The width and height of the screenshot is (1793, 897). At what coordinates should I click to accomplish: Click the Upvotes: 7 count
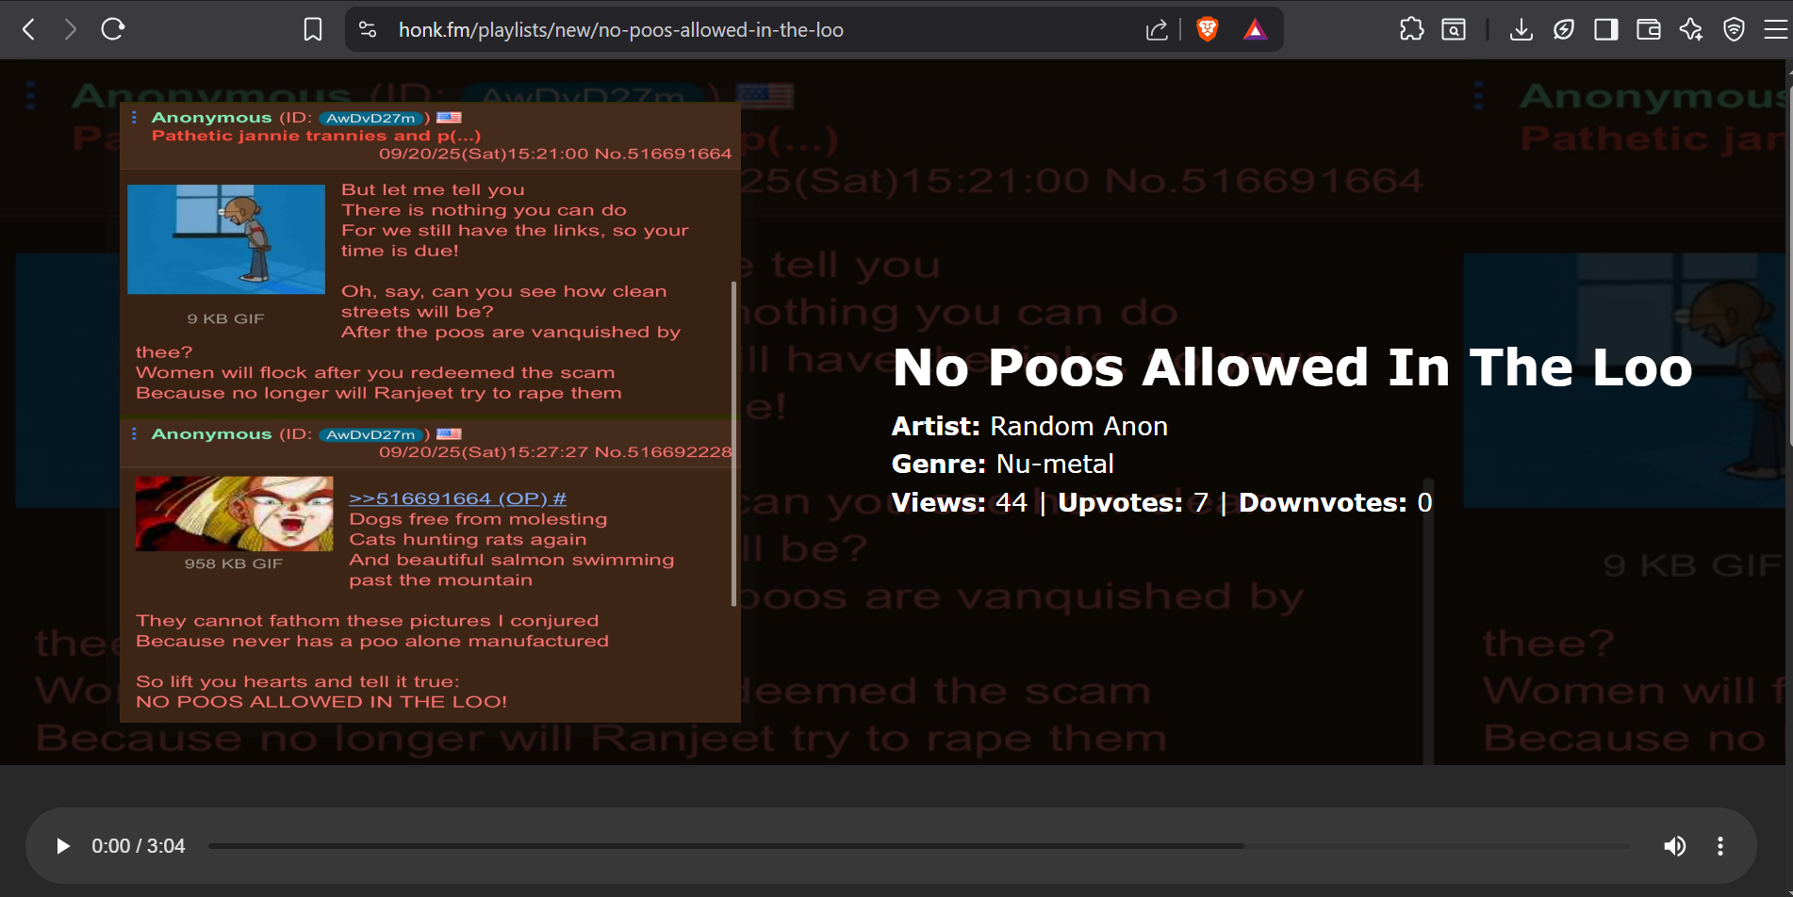(x=1133, y=502)
